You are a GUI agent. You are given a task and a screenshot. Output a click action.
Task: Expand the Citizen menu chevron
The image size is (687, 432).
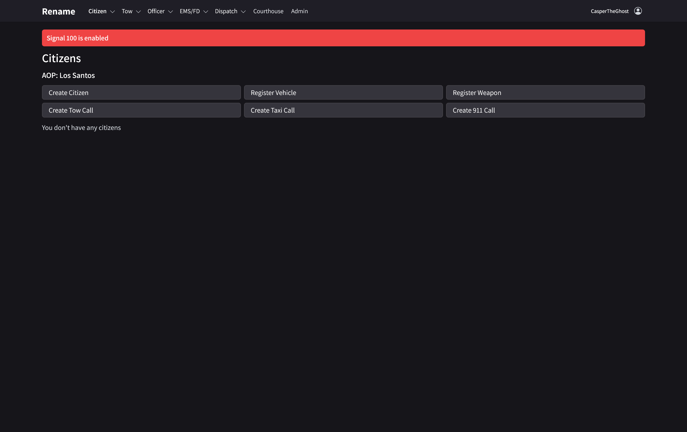click(x=112, y=11)
